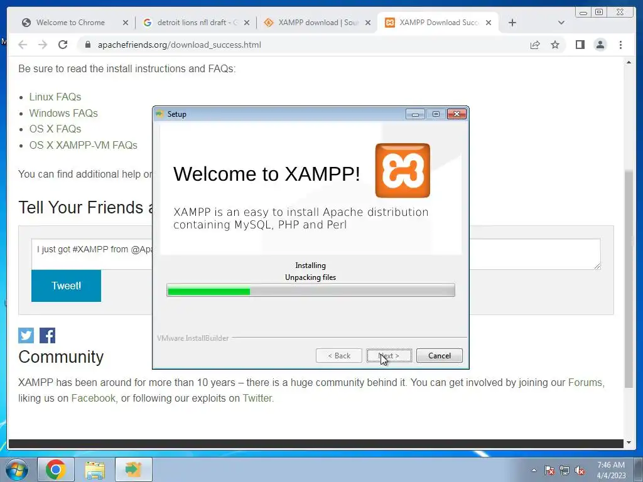Open the OS X FAQs link
643x482 pixels.
tap(55, 129)
